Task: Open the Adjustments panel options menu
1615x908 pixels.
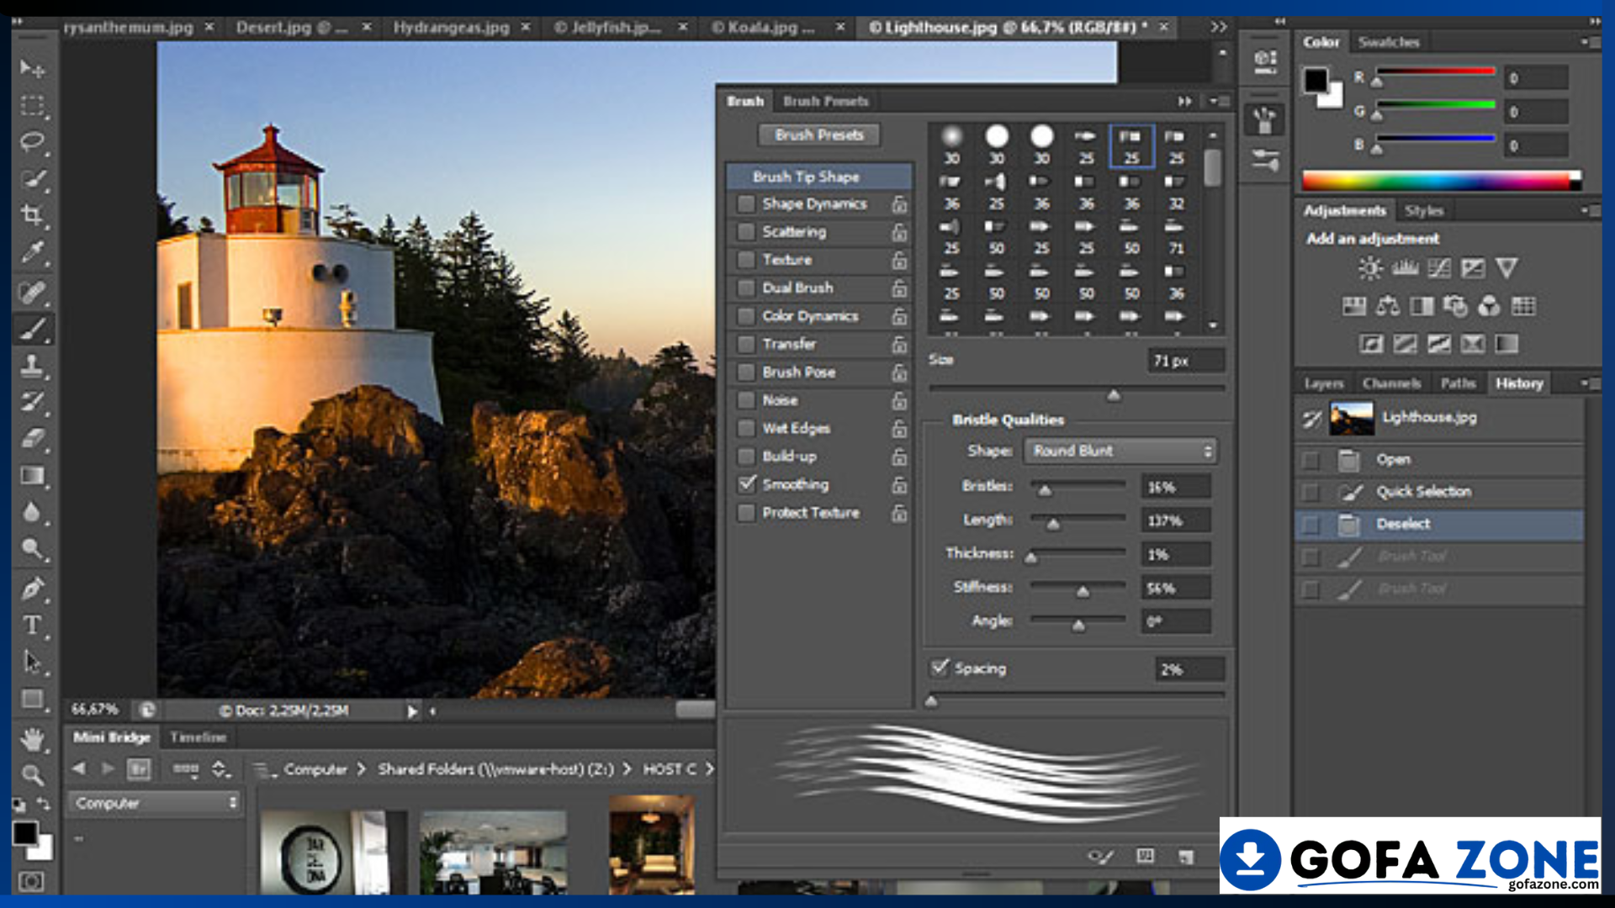Action: coord(1589,210)
